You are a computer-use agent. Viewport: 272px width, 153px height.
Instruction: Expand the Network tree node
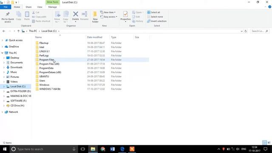(2, 112)
